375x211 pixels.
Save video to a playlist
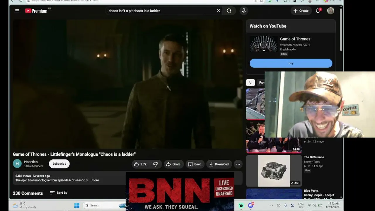195,164
